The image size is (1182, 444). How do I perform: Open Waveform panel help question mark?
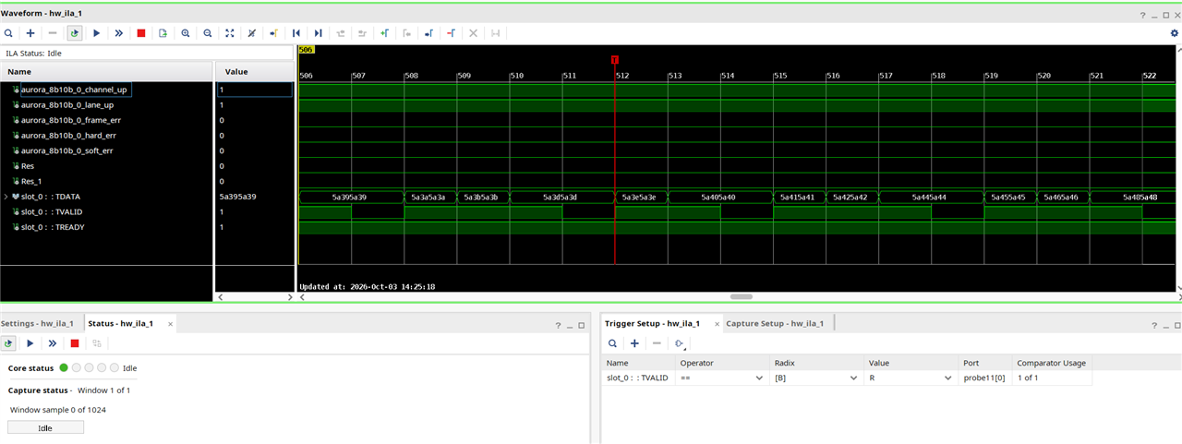1141,16
